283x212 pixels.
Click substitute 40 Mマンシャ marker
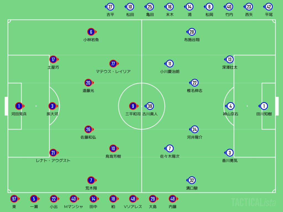tap(73, 199)
